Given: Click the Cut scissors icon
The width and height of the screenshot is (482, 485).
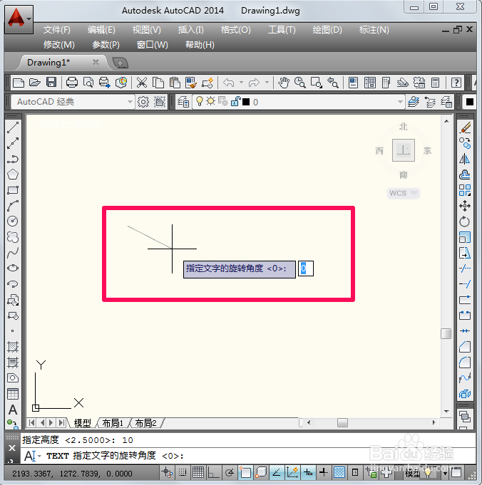Looking at the screenshot, I should (x=142, y=83).
